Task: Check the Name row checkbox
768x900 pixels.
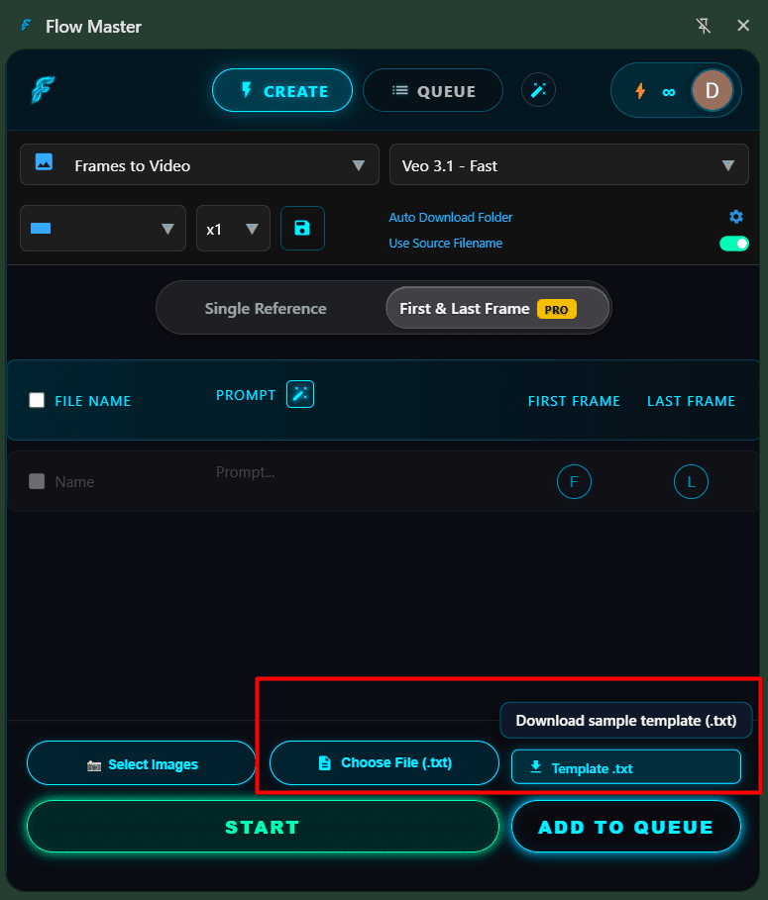Action: pyautogui.click(x=37, y=482)
